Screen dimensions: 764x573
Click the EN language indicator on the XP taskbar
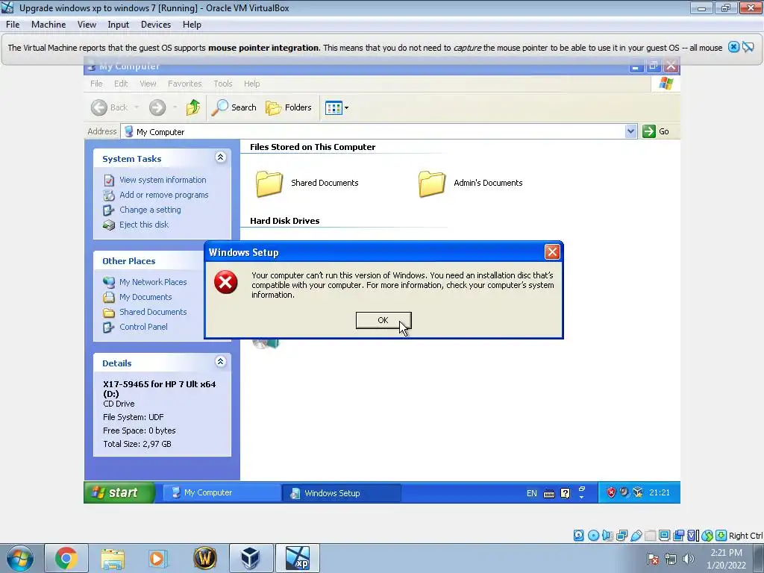[531, 493]
